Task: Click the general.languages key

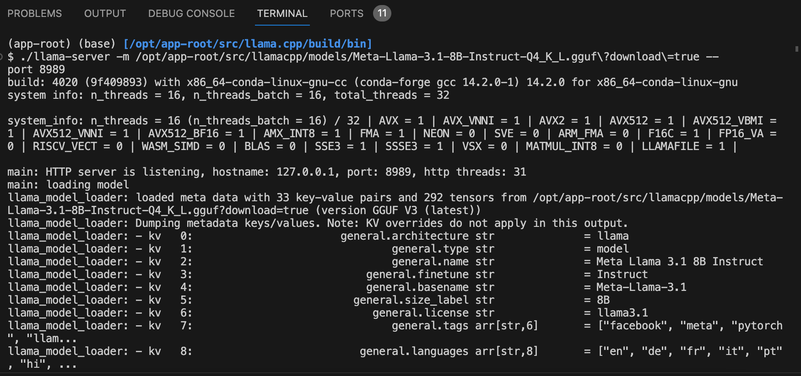Action: (x=414, y=351)
